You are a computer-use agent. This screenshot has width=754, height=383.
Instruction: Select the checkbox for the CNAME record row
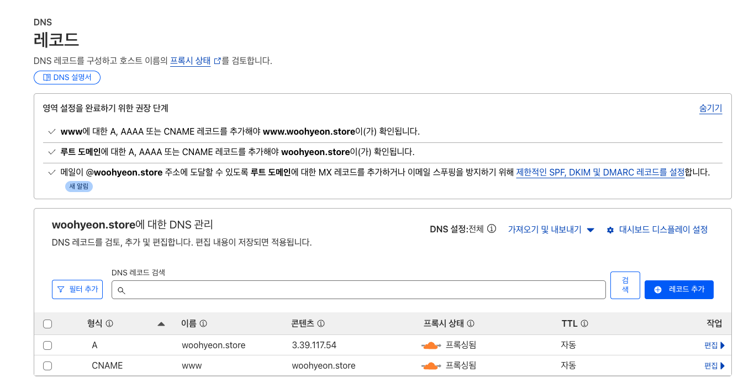click(48, 366)
